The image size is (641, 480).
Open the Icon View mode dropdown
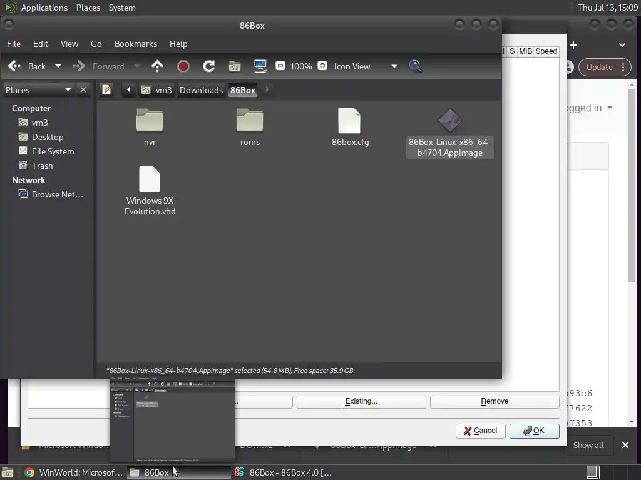pyautogui.click(x=365, y=66)
